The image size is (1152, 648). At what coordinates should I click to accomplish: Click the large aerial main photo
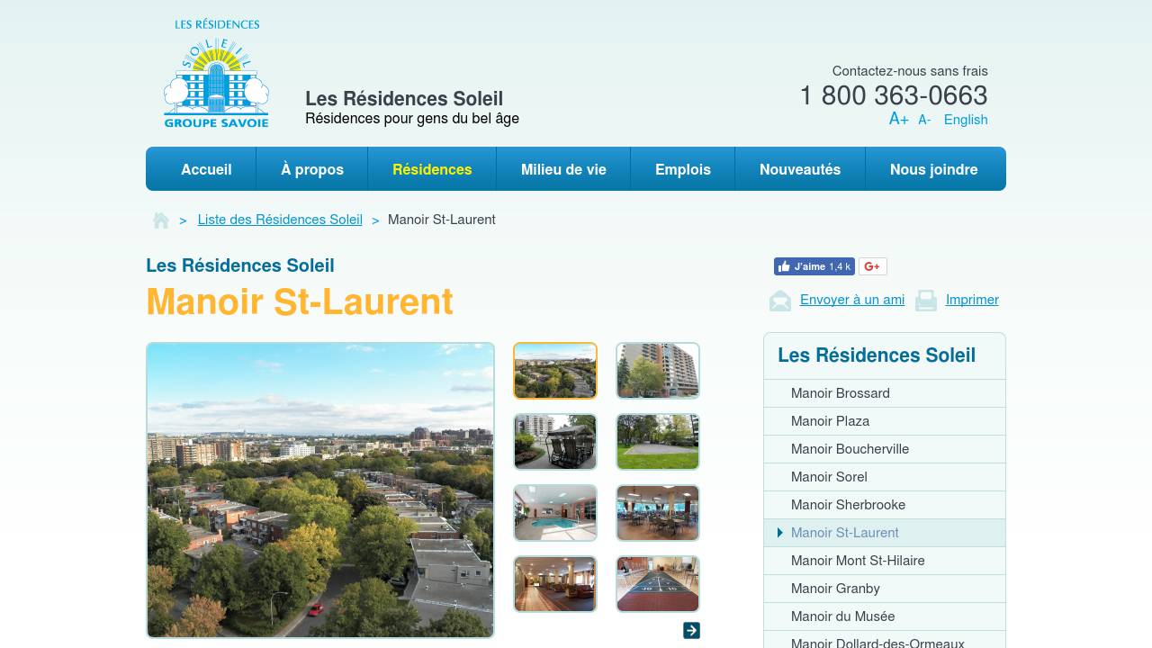[x=320, y=490]
